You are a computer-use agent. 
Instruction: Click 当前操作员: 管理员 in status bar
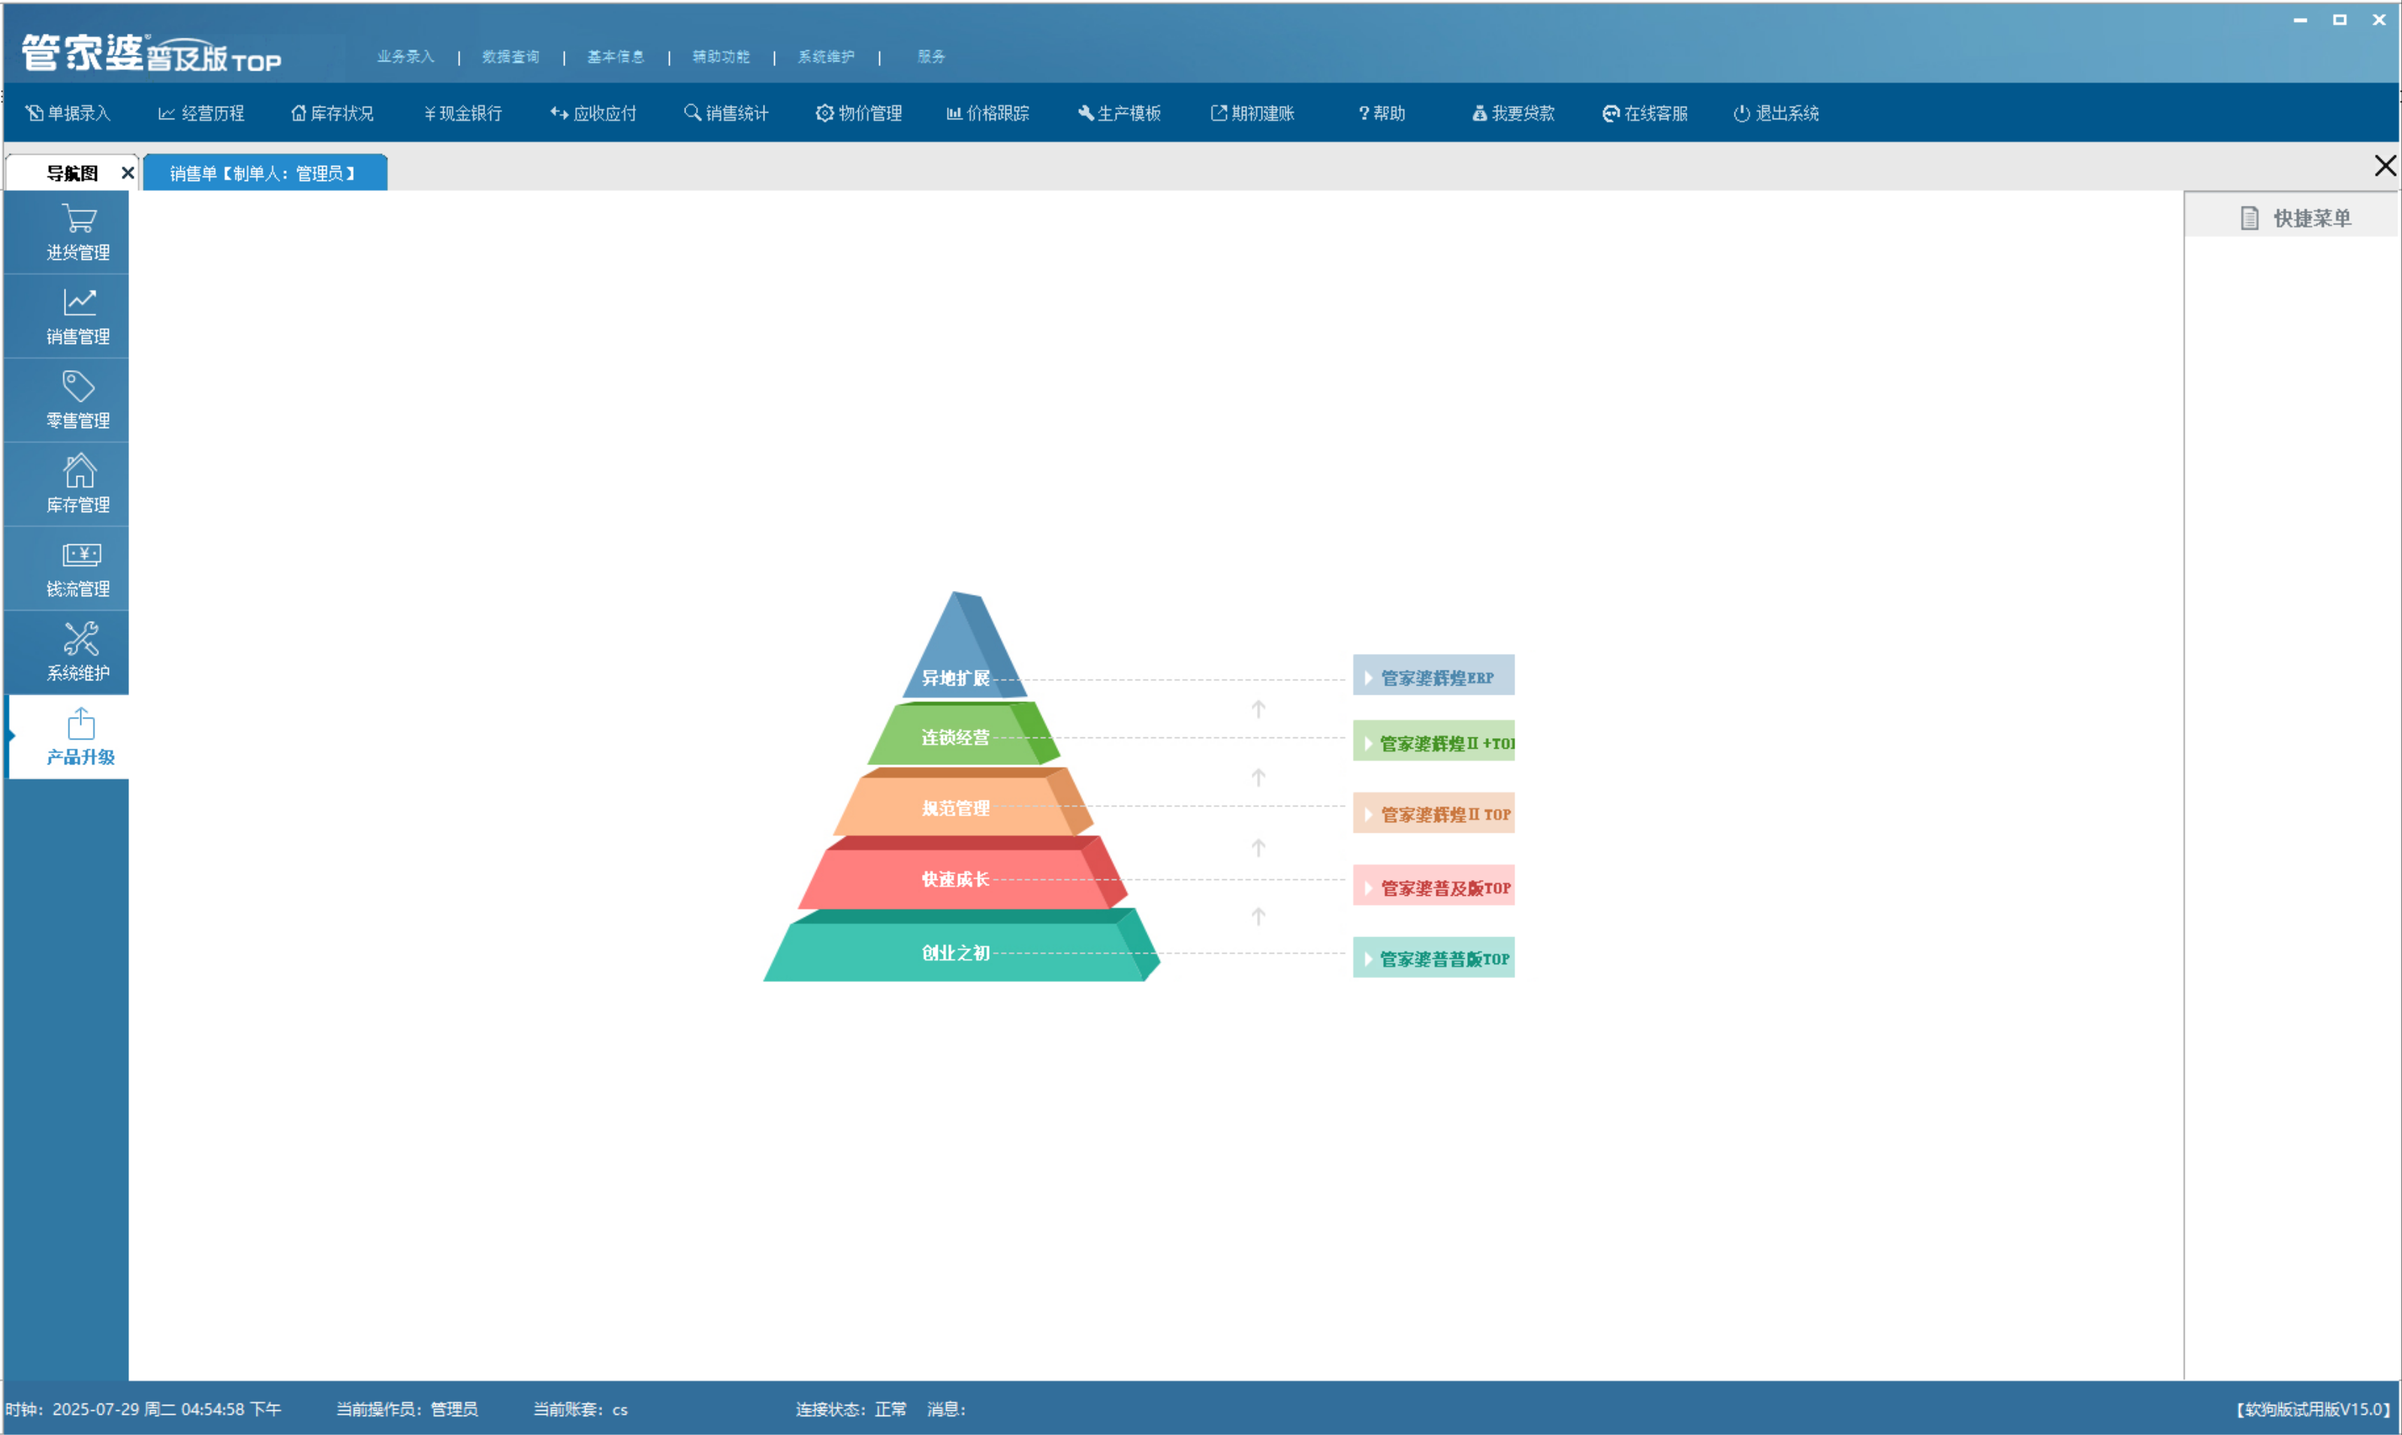(x=407, y=1410)
